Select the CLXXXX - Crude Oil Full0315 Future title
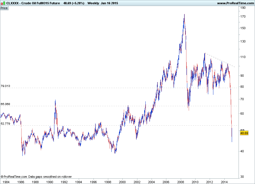255x184 pixels. click(33, 3)
